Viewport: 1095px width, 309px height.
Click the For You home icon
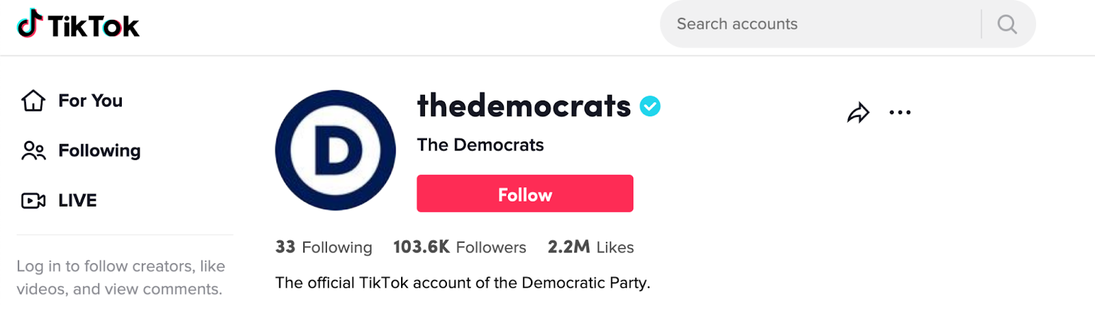coord(33,100)
